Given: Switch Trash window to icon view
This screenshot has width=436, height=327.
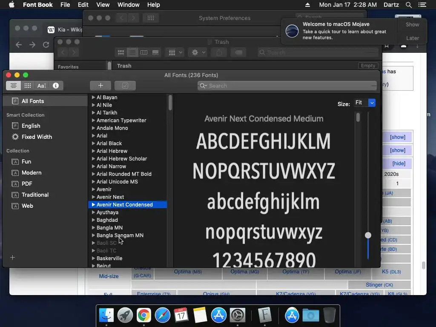Looking at the screenshot, I should 120,52.
